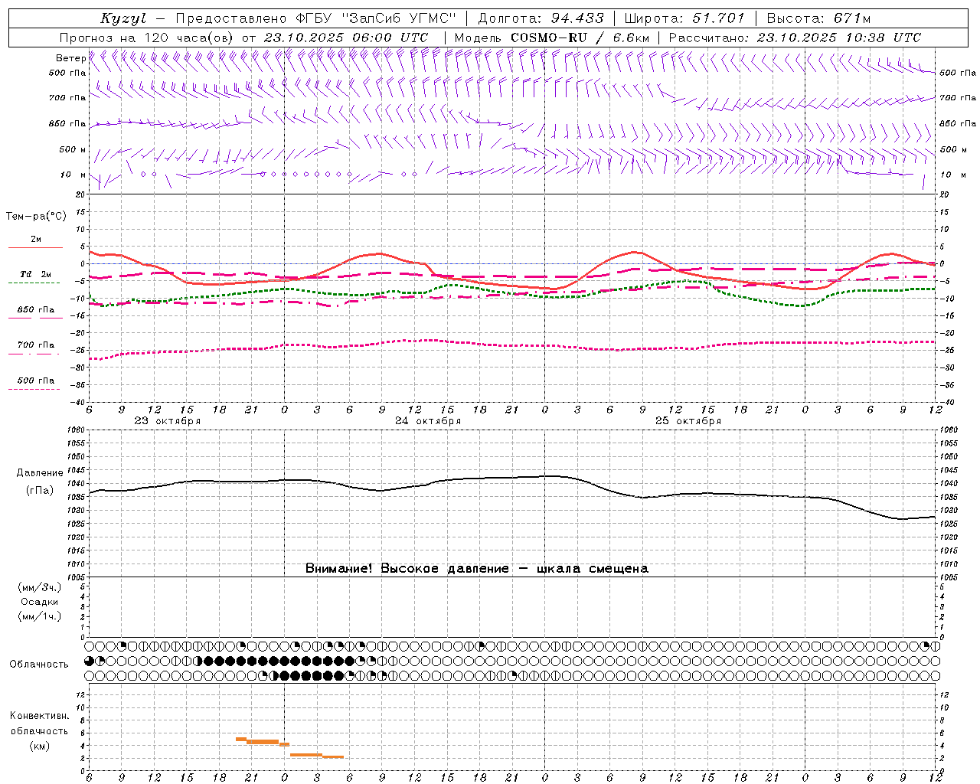This screenshot has height=784, width=980.
Task: Click the "(км)" unit under convective cloud label
Action: 39,746
